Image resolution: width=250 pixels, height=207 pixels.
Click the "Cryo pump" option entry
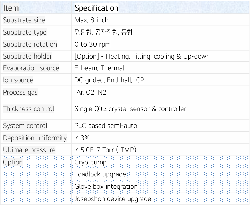point(90,162)
